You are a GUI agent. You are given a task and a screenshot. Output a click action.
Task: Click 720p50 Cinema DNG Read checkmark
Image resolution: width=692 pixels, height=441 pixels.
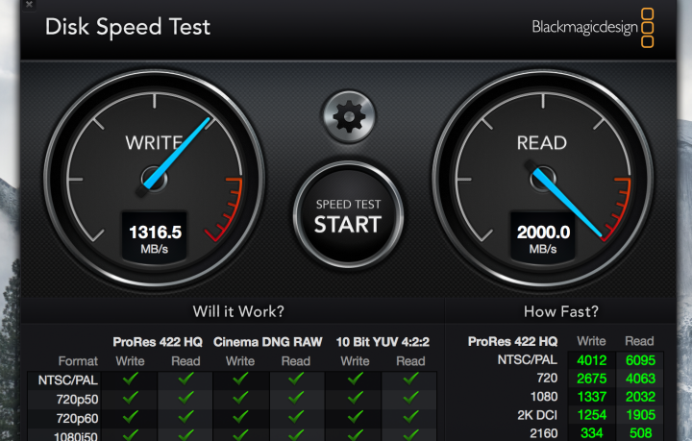296,398
